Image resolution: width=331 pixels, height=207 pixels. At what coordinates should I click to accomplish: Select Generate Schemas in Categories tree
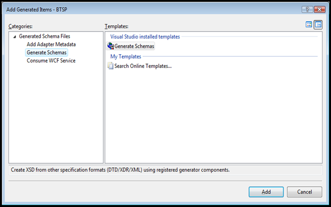(x=47, y=52)
